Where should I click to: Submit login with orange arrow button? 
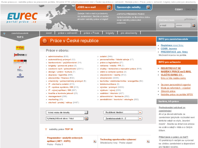point(194,26)
